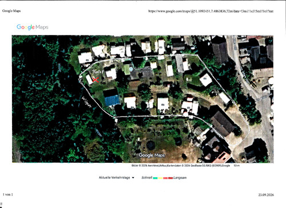Click the green traffic legend swatch
The height and width of the screenshot is (208, 286).
coord(155,178)
